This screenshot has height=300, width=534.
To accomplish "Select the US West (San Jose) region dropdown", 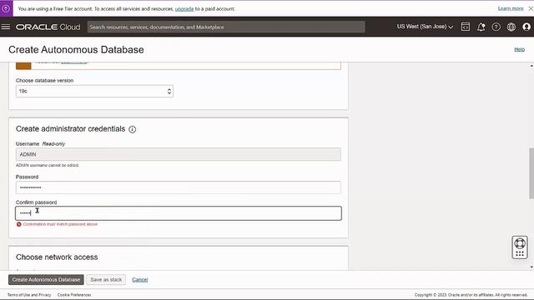I will (425, 27).
